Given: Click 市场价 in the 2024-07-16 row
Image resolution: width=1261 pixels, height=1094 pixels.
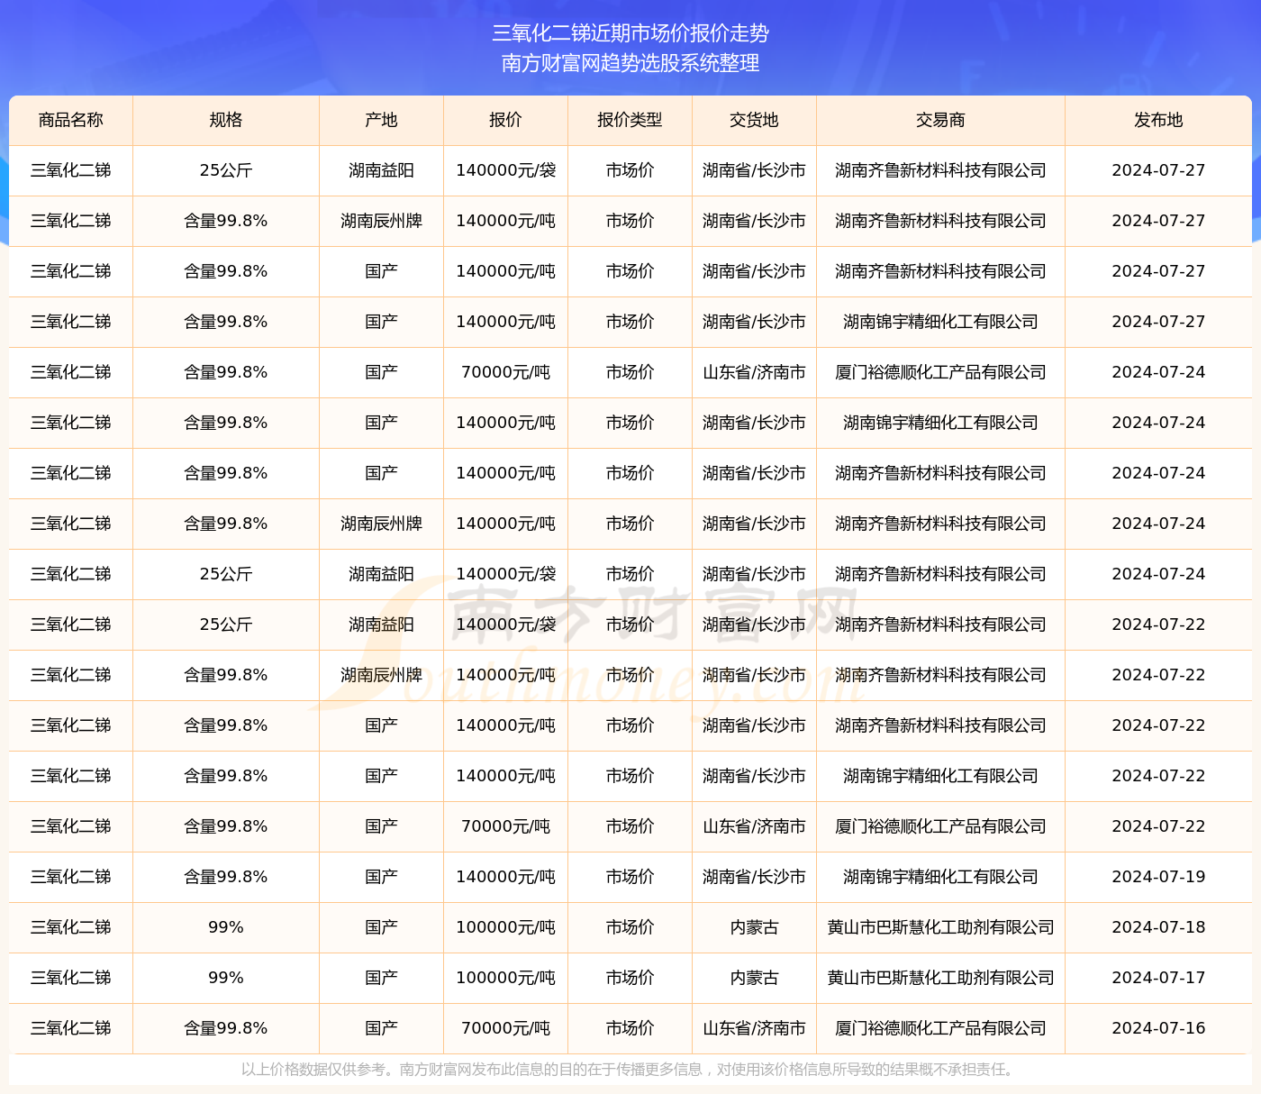Looking at the screenshot, I should (630, 1028).
